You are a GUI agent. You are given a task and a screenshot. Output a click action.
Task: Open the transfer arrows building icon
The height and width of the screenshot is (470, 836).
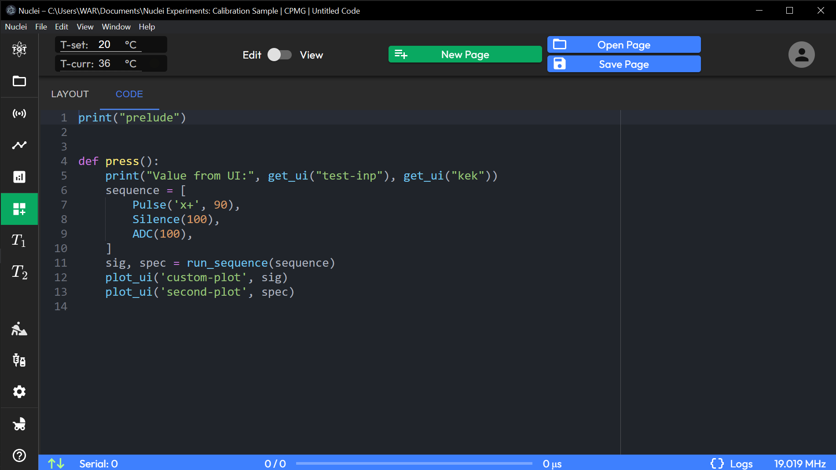pyautogui.click(x=19, y=360)
